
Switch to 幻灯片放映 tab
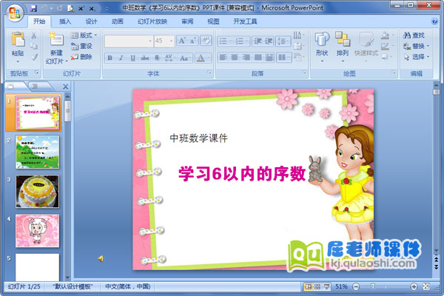pos(152,21)
